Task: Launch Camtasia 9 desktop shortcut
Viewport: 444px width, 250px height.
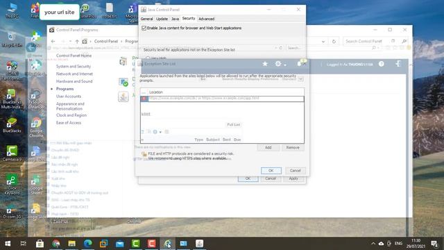Action: [12, 153]
